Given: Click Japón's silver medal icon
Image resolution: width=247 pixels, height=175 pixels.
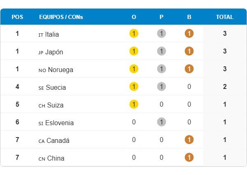Looking at the screenshot, I should tap(161, 51).
